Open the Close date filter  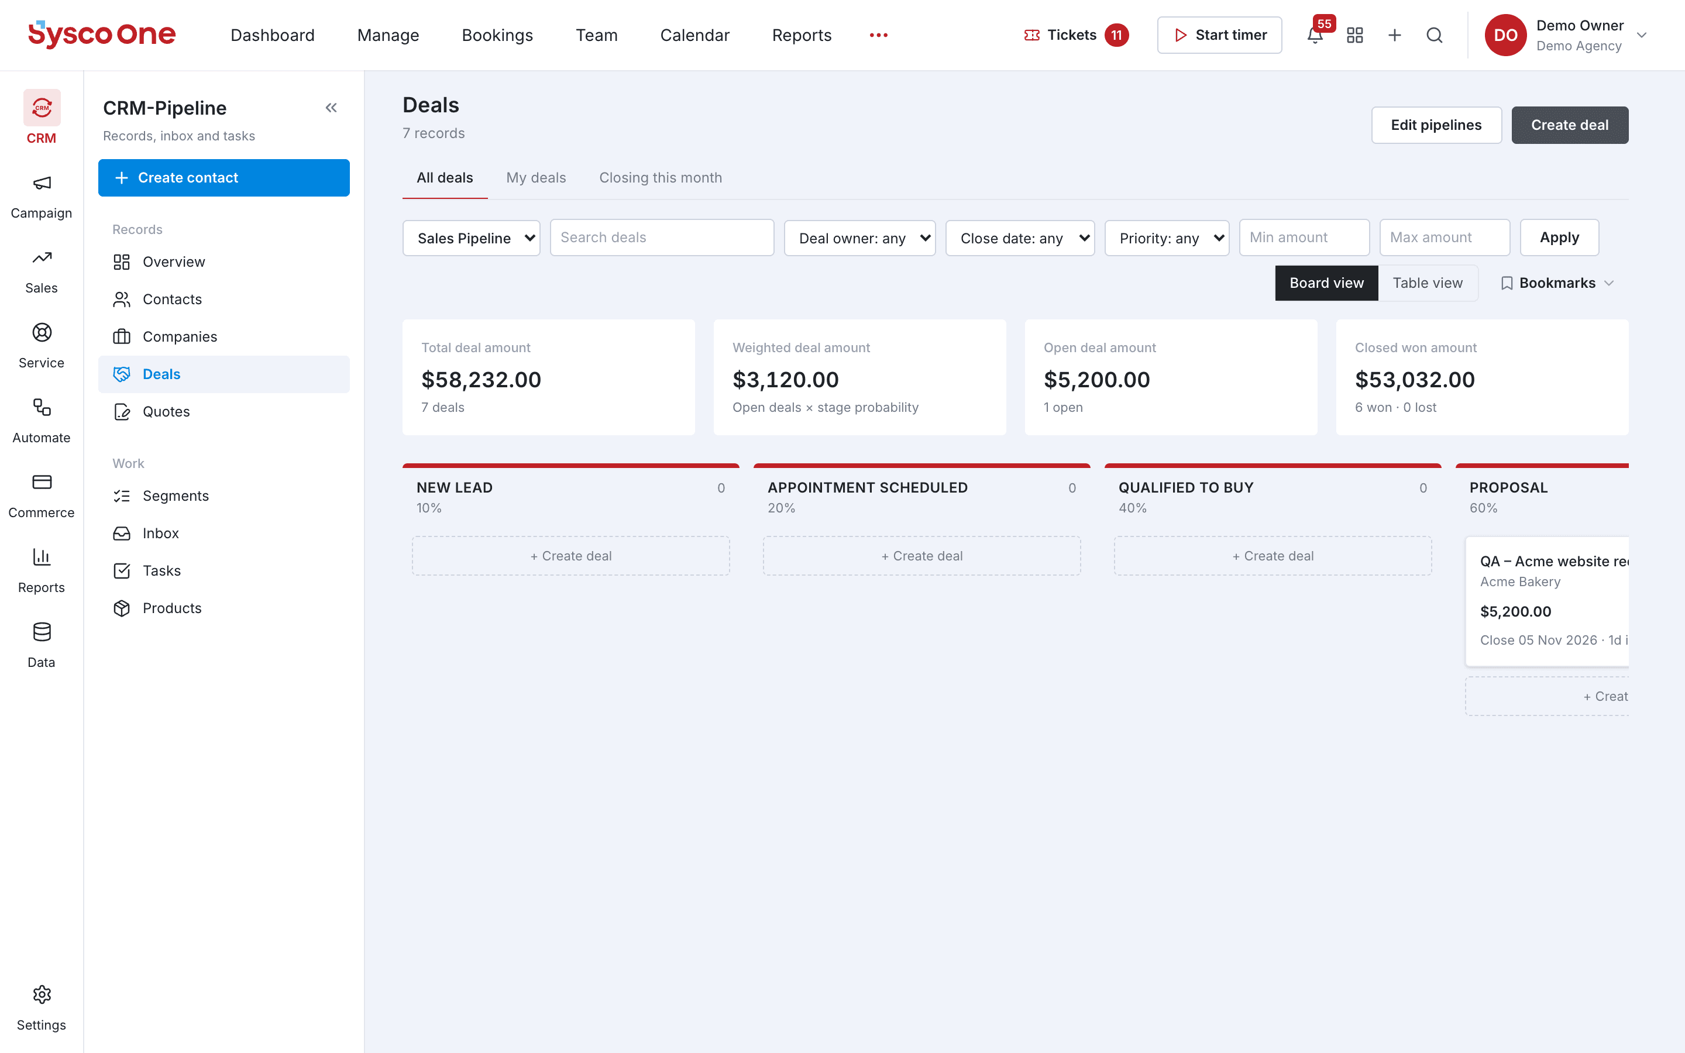[1020, 238]
